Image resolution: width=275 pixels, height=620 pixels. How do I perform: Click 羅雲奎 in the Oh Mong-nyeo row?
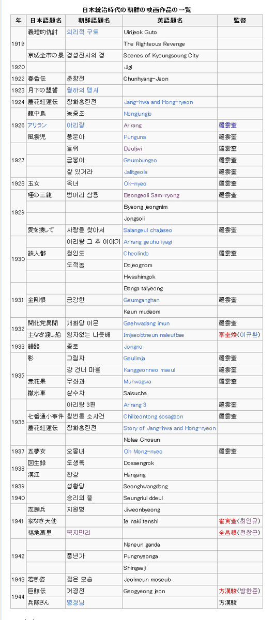[x=228, y=452]
